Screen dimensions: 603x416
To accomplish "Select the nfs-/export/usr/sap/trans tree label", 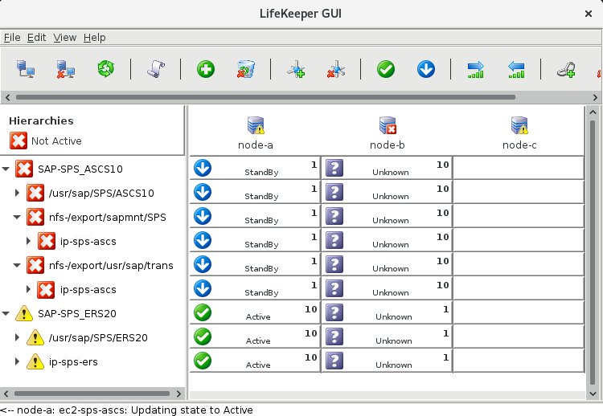I will point(111,266).
